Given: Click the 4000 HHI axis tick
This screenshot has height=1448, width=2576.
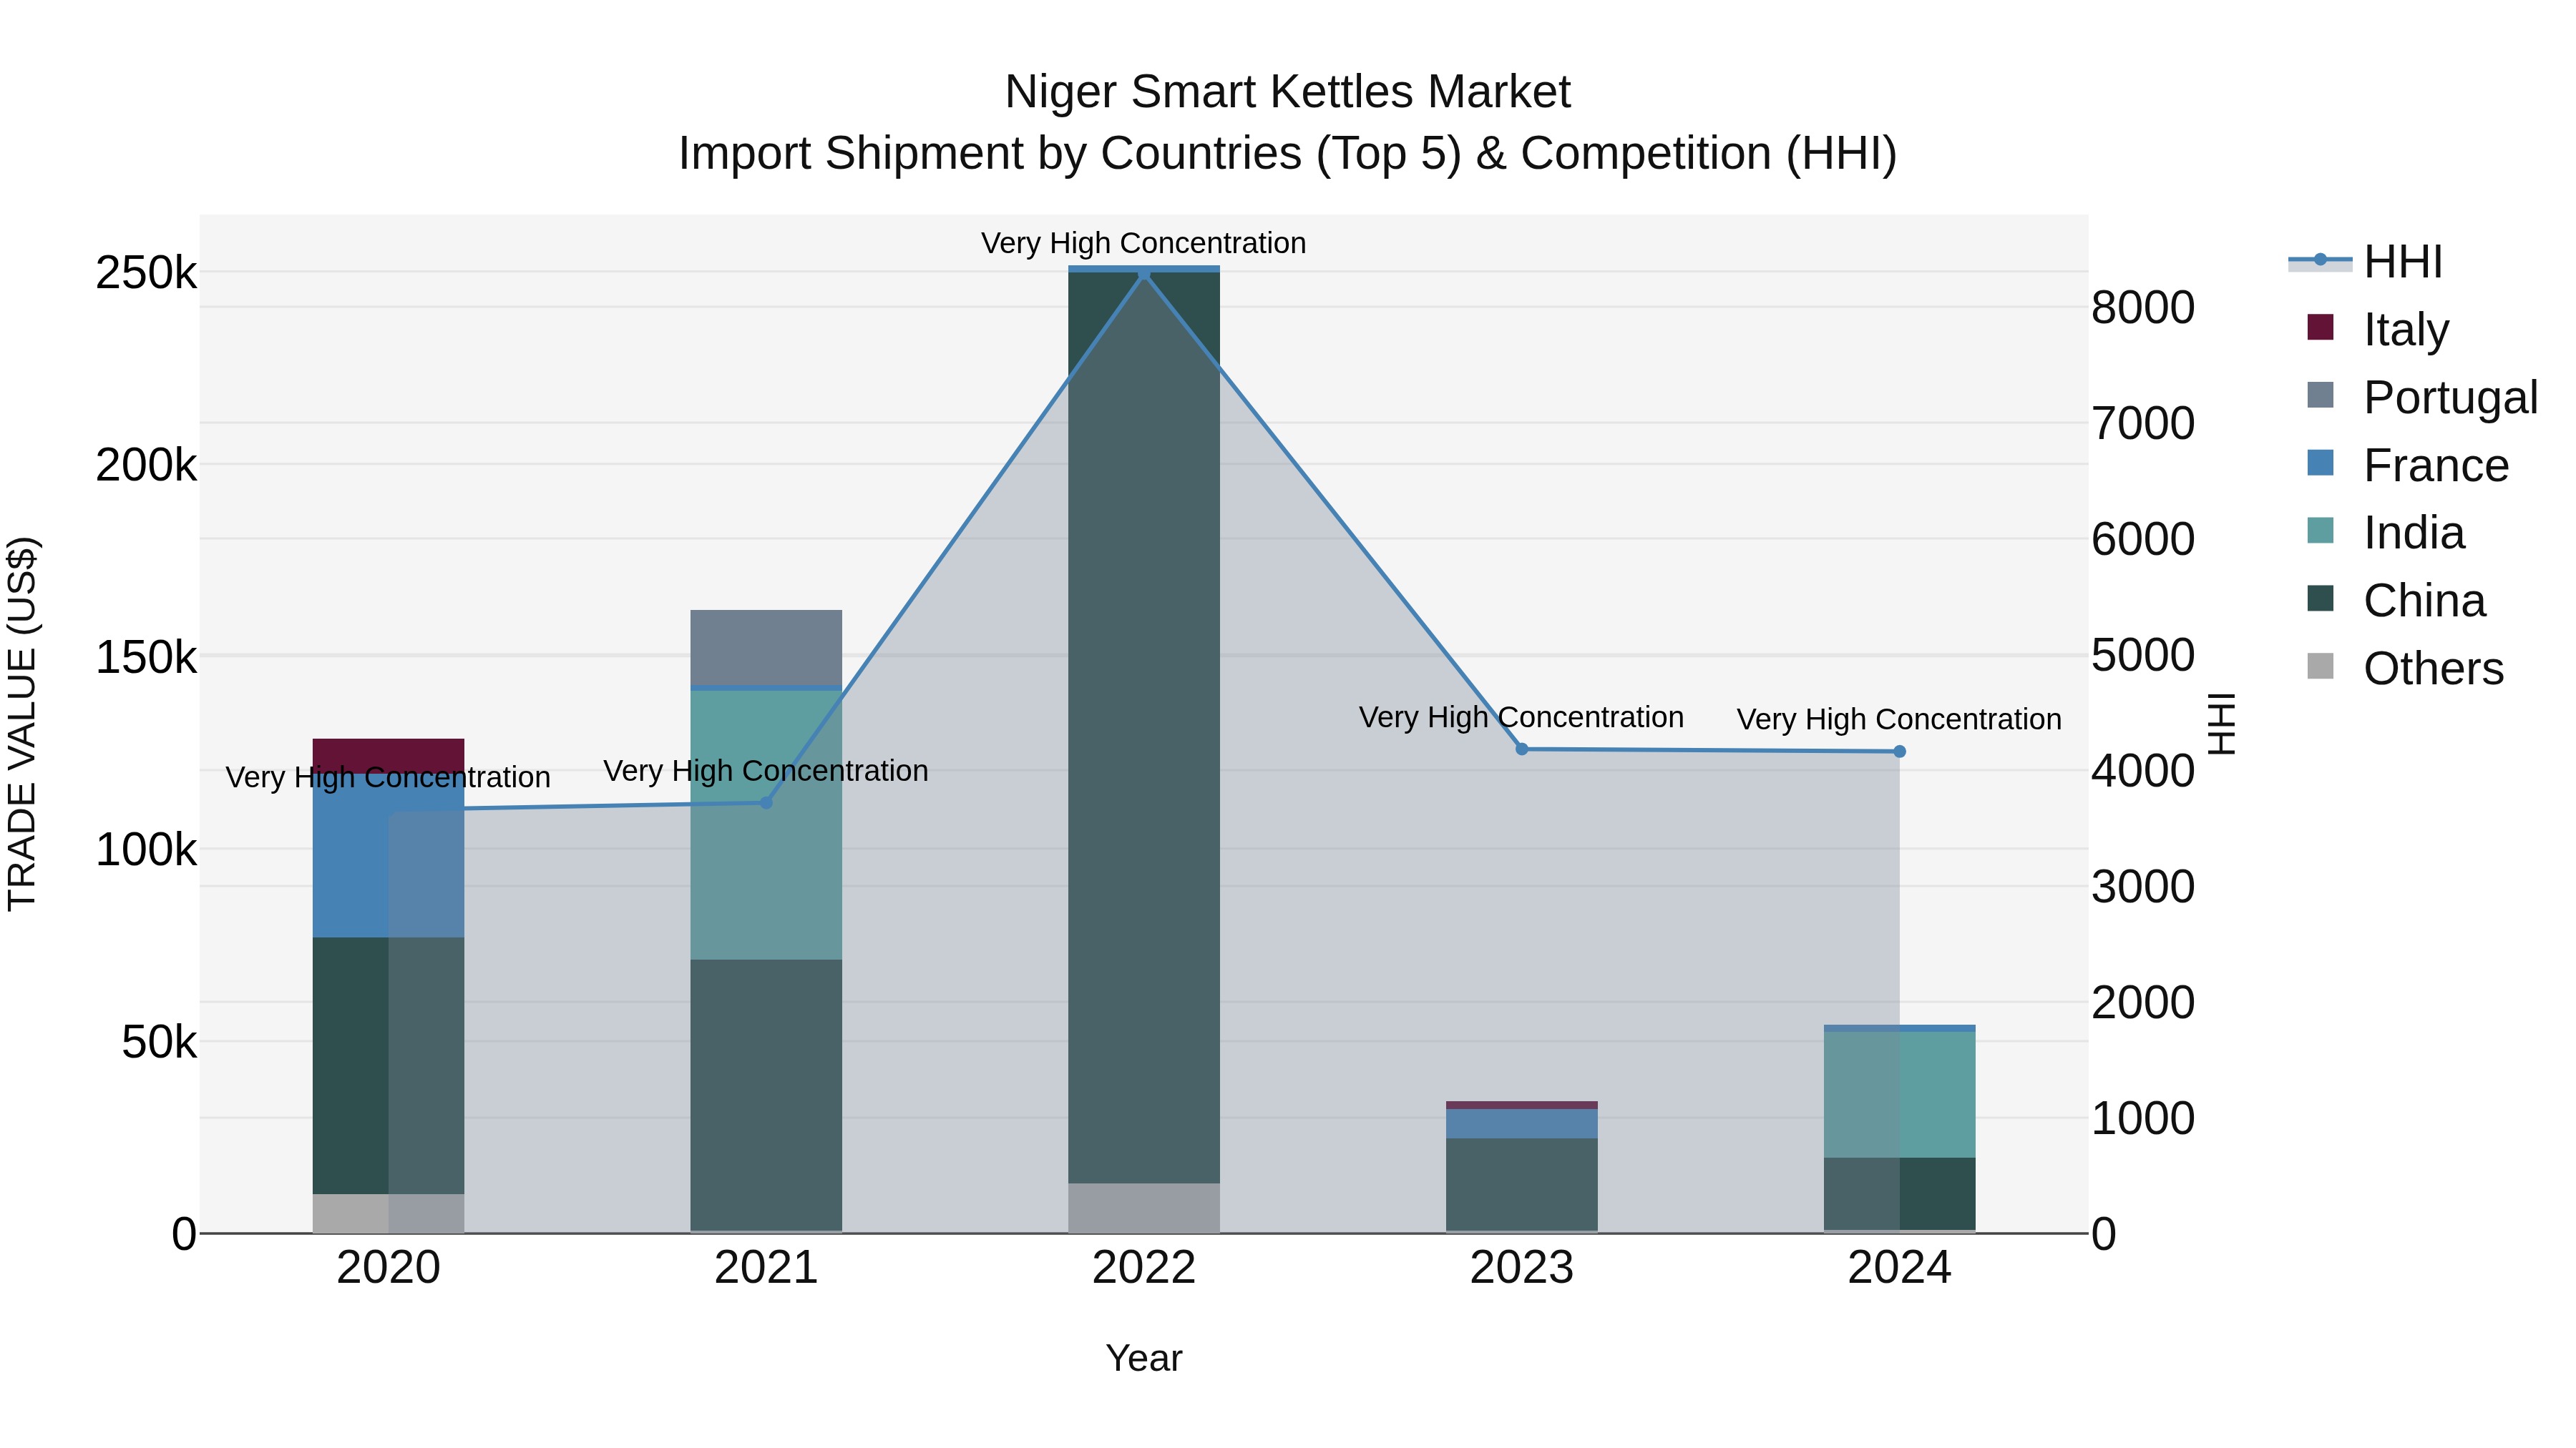Looking at the screenshot, I should tap(2143, 772).
